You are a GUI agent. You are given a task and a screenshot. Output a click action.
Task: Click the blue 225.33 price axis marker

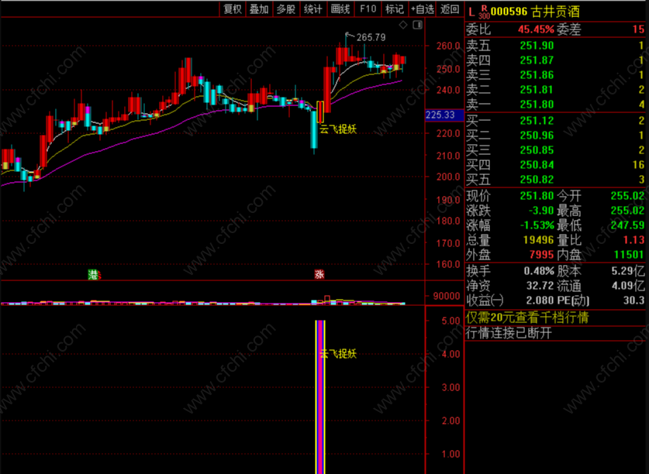[x=444, y=115]
